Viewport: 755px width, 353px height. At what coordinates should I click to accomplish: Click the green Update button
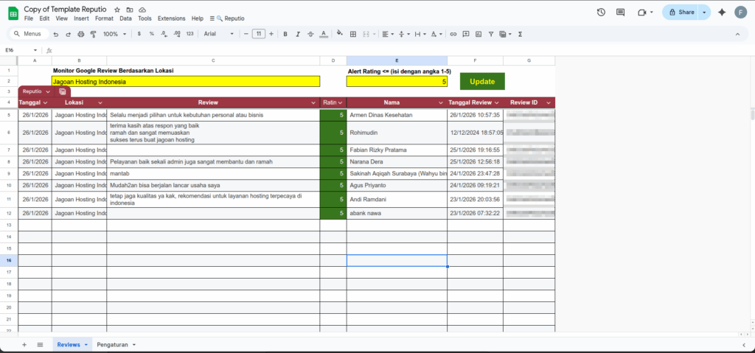click(482, 81)
